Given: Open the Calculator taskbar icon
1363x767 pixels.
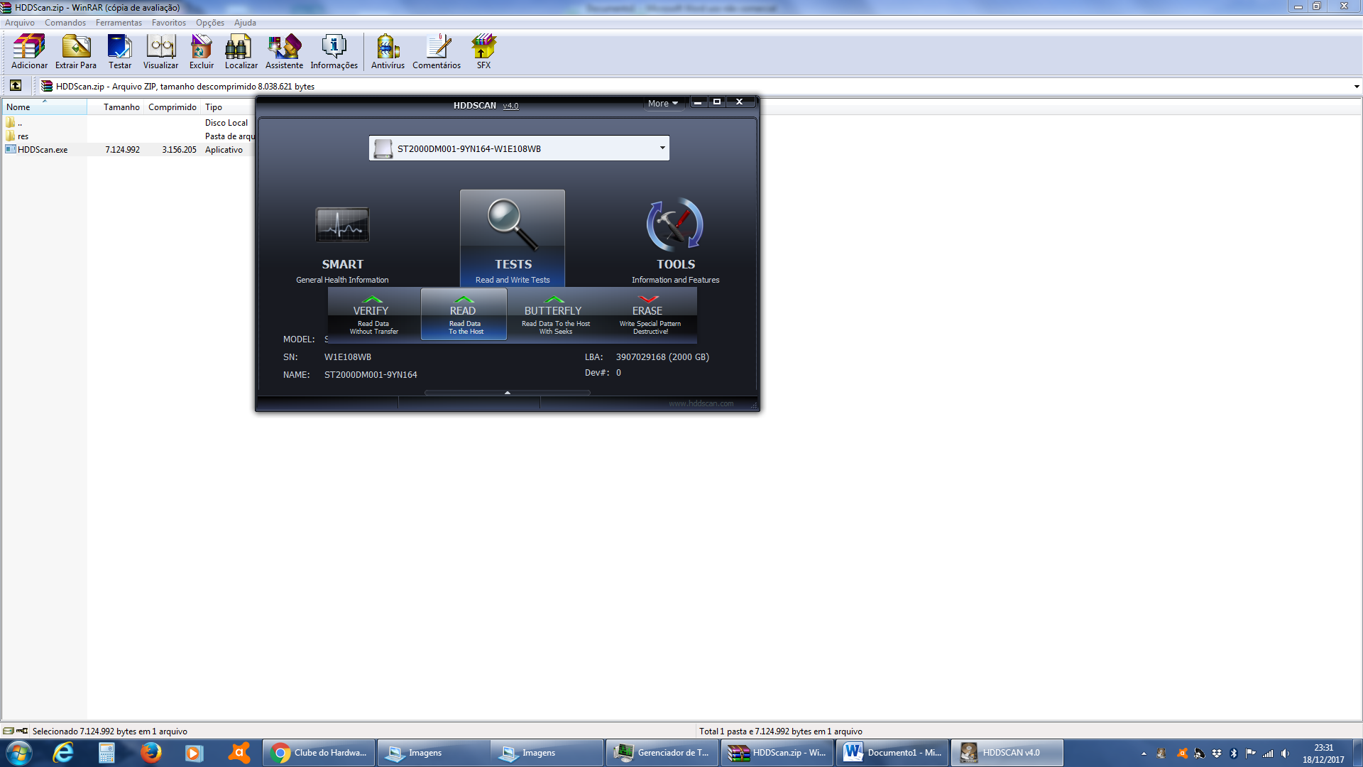Looking at the screenshot, I should coord(106,753).
